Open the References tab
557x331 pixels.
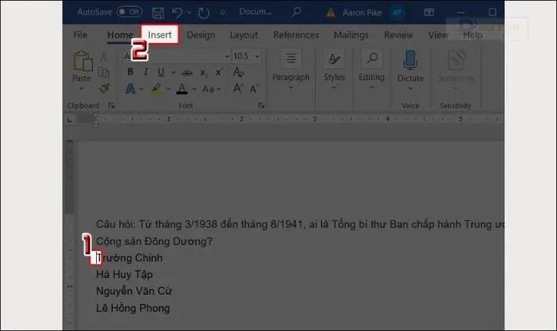pos(296,35)
